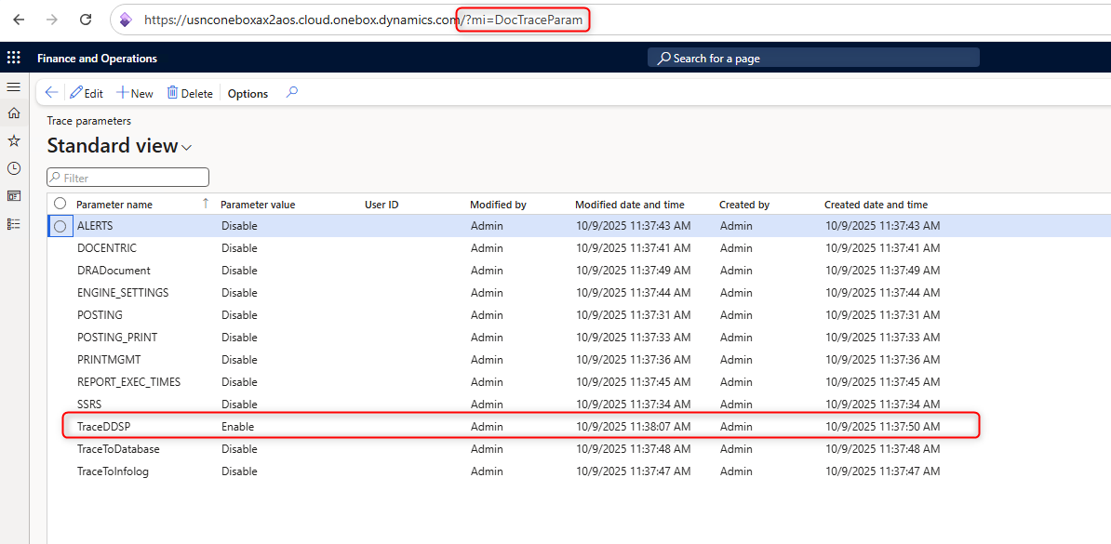The height and width of the screenshot is (544, 1111).
Task: Toggle the select-all circle in grid header
Action: click(x=60, y=204)
